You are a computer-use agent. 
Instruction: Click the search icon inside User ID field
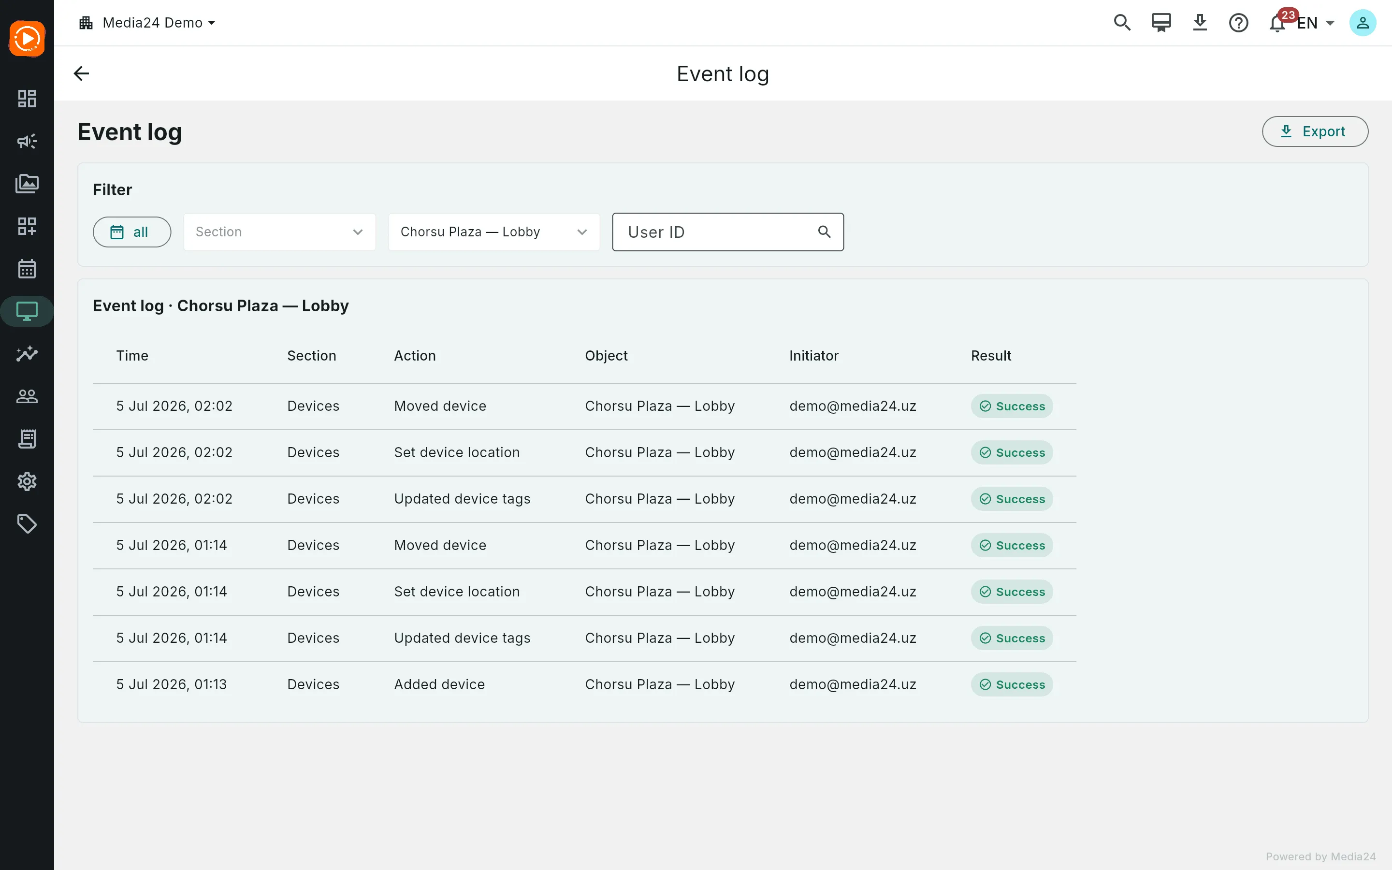pyautogui.click(x=824, y=232)
